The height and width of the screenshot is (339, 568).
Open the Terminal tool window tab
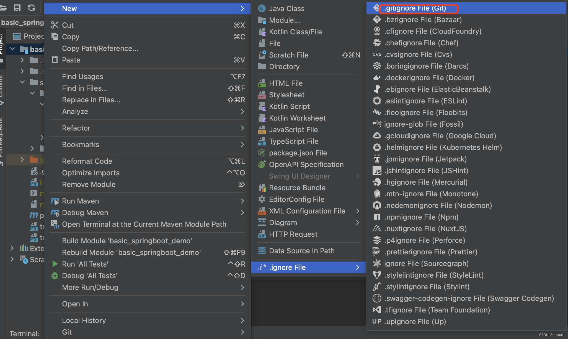(24, 333)
